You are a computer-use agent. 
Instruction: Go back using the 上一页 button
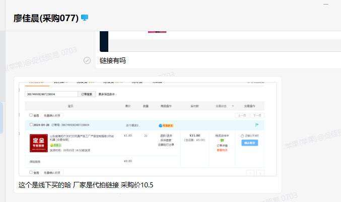click(242, 115)
